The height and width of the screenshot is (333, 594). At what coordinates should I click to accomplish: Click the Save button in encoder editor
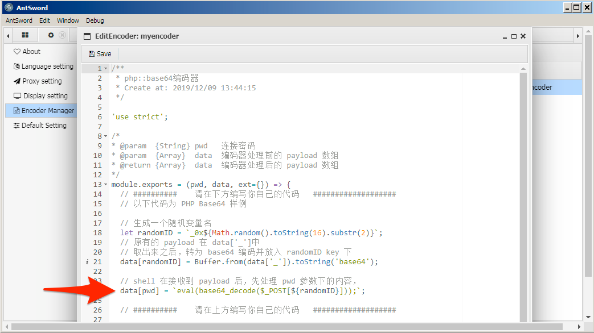100,53
